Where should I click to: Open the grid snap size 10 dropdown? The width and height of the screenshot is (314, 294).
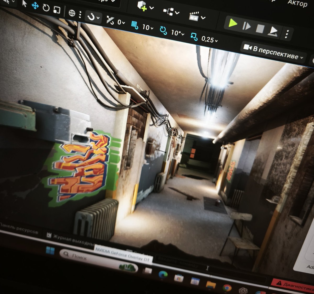point(148,27)
